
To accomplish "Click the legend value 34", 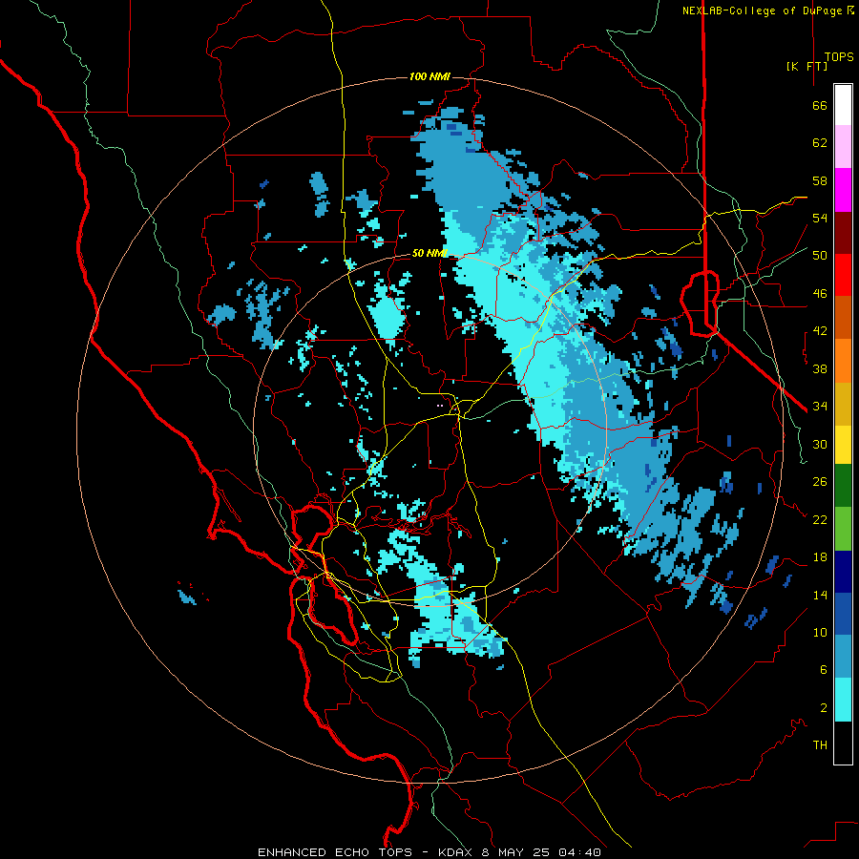I will (820, 407).
